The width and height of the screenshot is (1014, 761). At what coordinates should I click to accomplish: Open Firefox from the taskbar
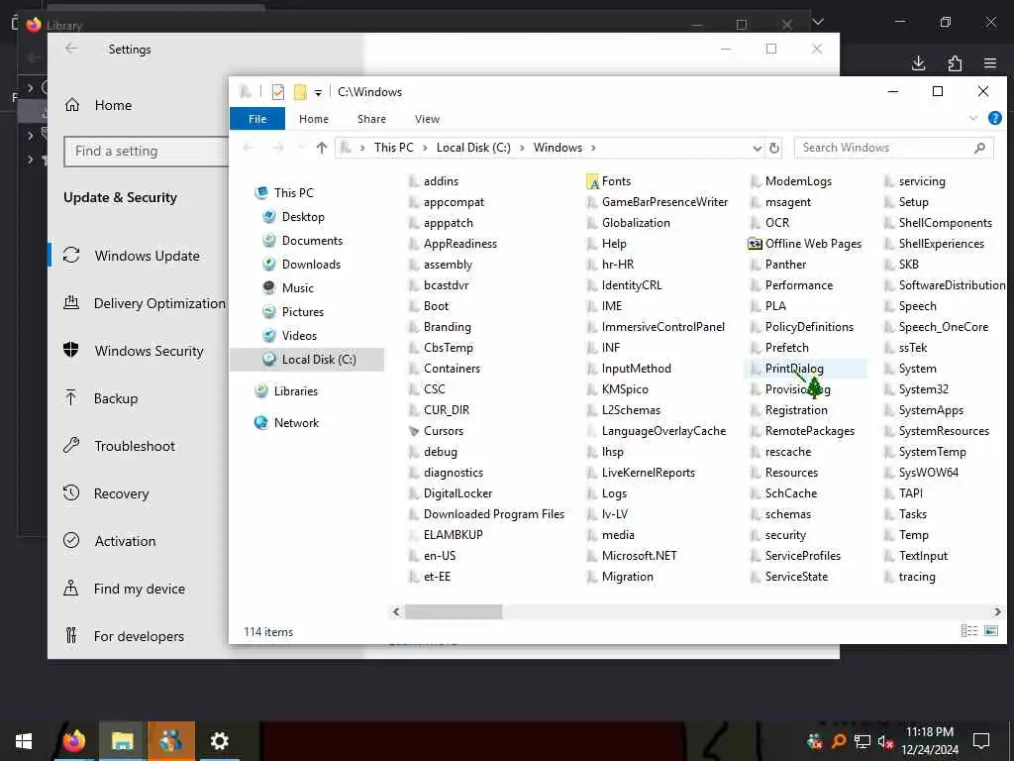pos(73,741)
